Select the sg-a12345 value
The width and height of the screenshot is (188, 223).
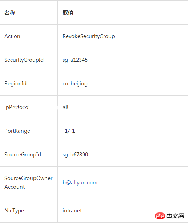[x=75, y=60]
